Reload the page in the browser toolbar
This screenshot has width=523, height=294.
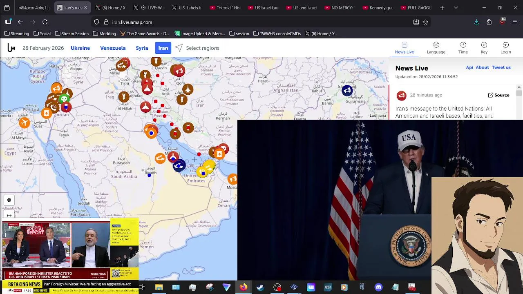click(x=45, y=22)
